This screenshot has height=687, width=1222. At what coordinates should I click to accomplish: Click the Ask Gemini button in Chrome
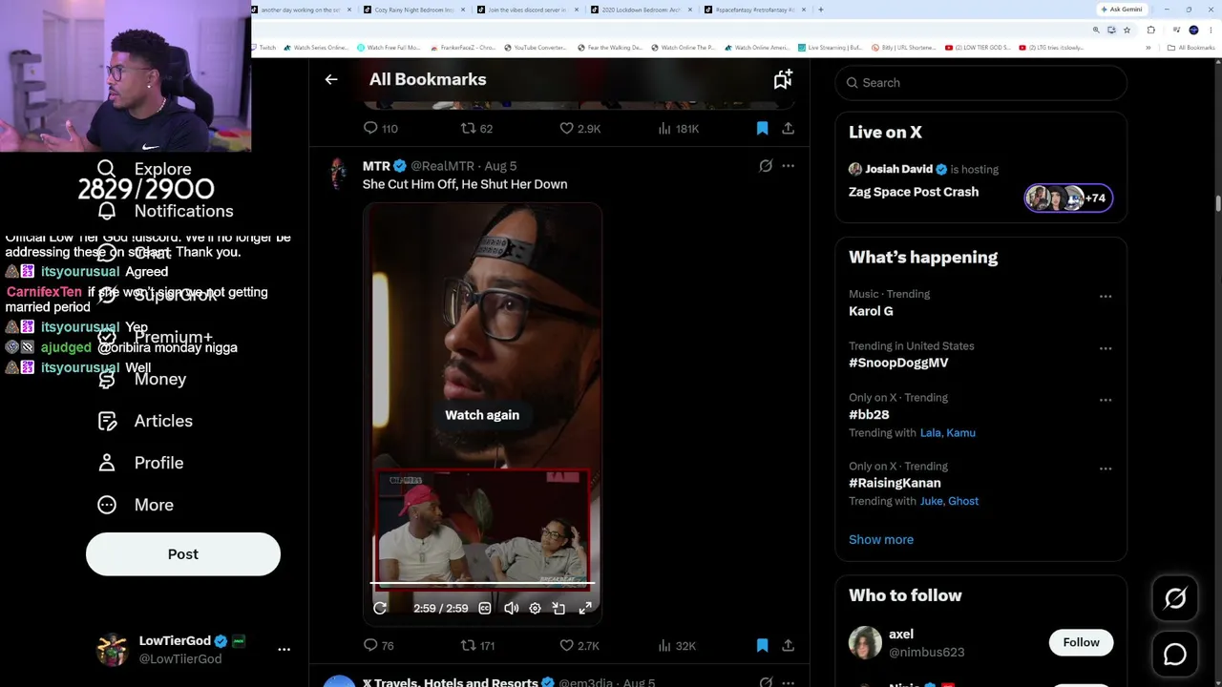(x=1122, y=10)
